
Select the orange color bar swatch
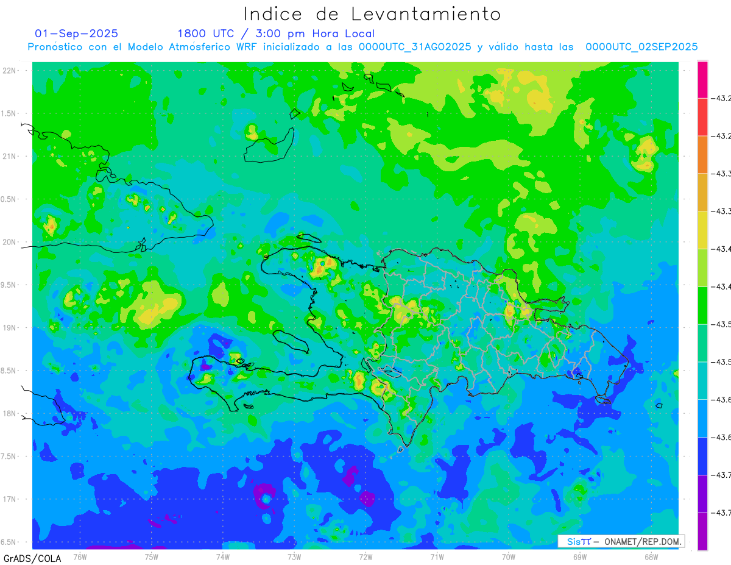702,155
